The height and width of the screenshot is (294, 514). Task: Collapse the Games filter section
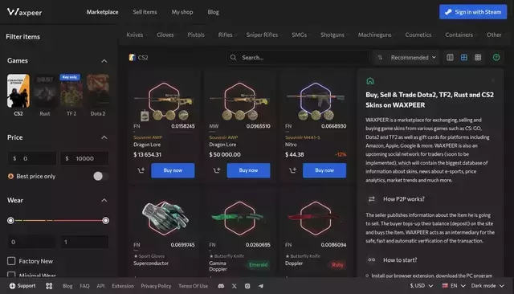[x=104, y=61]
